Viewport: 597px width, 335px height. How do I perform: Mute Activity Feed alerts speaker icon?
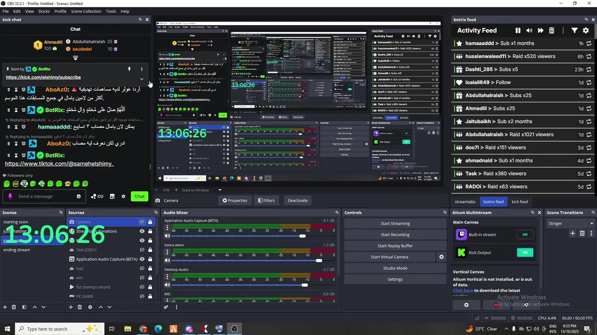(x=529, y=30)
